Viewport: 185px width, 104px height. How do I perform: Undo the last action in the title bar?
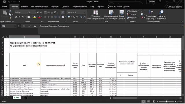coord(9,1)
